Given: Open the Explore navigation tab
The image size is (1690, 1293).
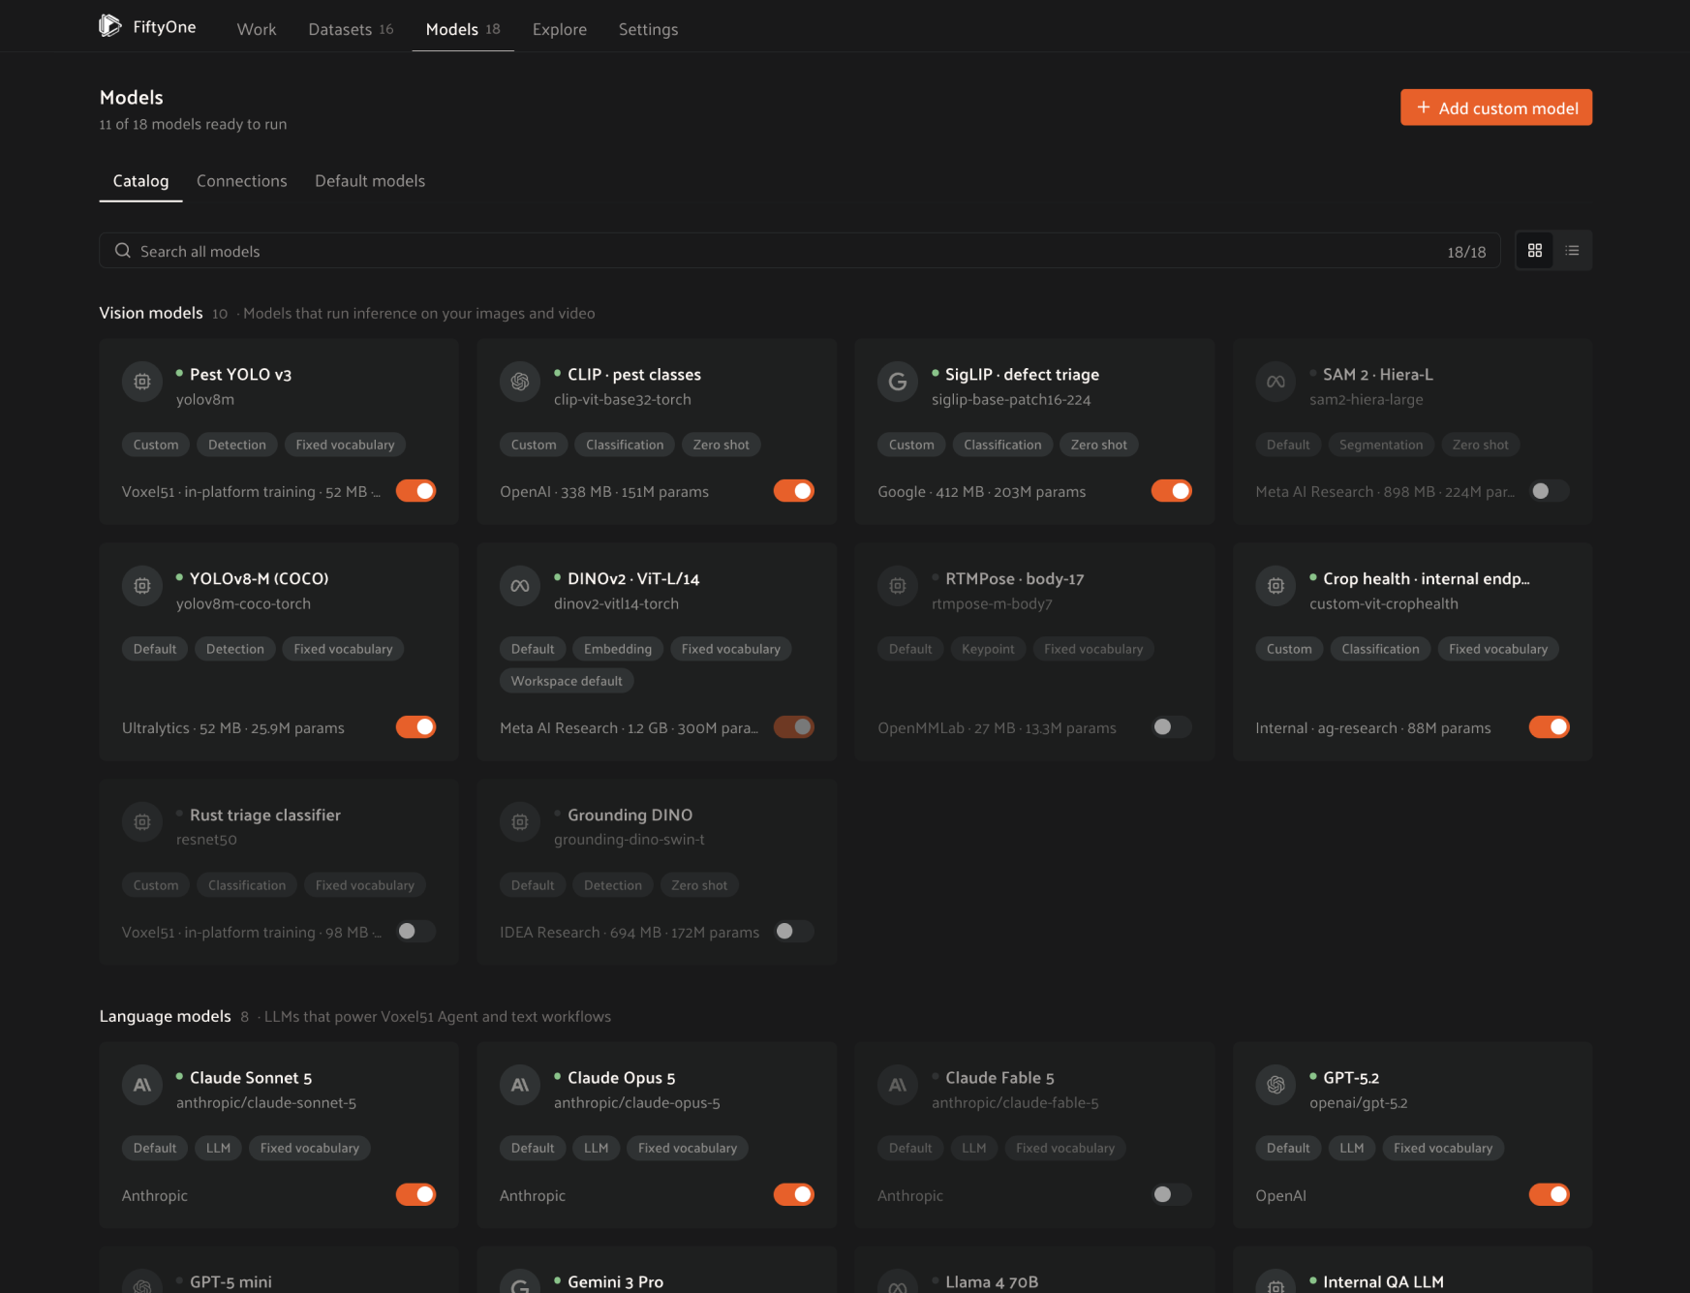Looking at the screenshot, I should point(560,29).
